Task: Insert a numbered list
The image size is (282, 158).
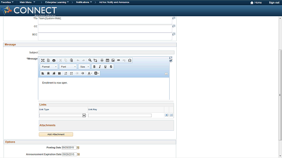Action: (x=66, y=73)
